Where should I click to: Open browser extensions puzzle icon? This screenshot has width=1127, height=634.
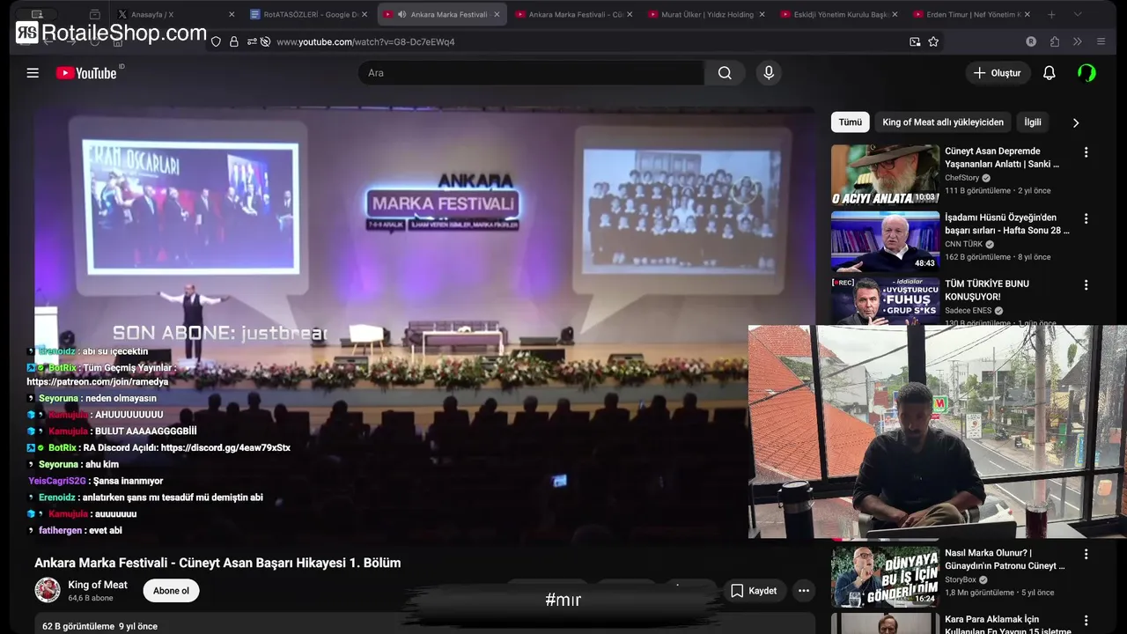(1055, 41)
